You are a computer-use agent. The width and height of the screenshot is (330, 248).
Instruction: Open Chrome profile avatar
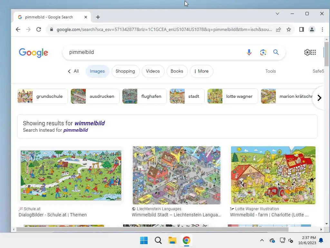click(312, 29)
